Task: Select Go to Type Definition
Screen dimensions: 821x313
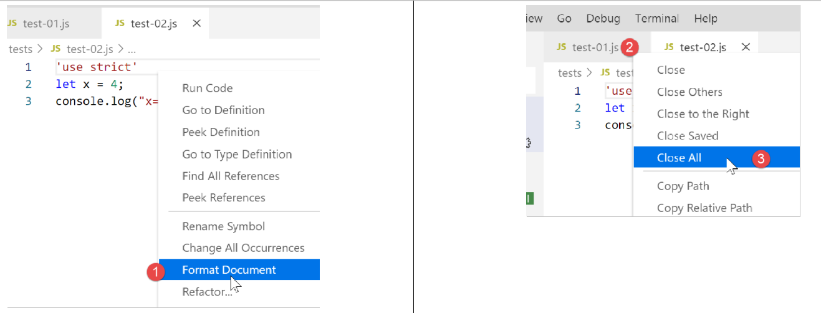Action: pos(237,154)
